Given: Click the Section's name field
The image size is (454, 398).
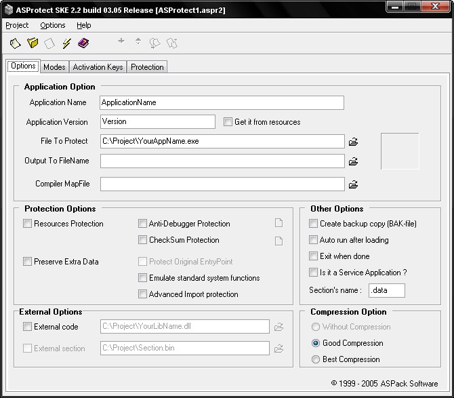Looking at the screenshot, I should pyautogui.click(x=387, y=290).
